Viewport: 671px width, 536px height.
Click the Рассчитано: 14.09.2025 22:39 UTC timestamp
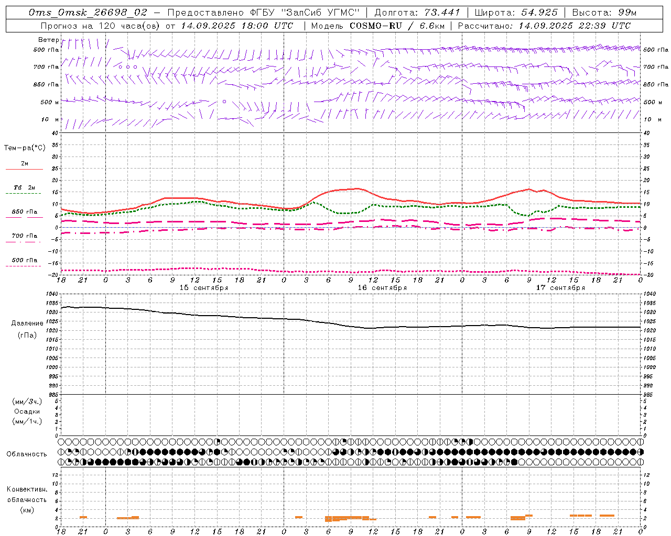pyautogui.click(x=544, y=25)
